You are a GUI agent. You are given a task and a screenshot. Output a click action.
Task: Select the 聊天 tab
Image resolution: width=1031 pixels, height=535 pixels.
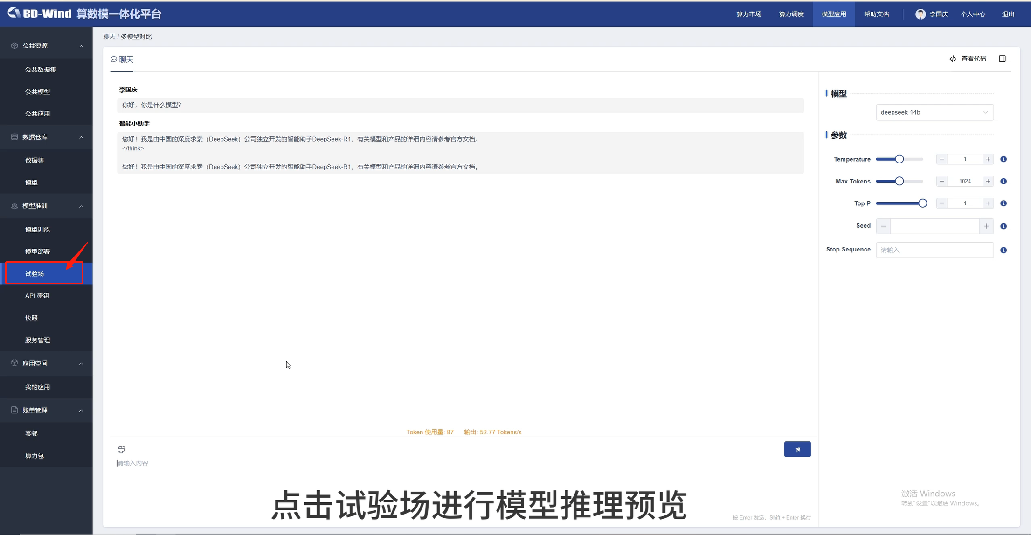click(122, 60)
